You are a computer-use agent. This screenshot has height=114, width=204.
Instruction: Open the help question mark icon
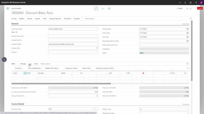tap(196, 3)
